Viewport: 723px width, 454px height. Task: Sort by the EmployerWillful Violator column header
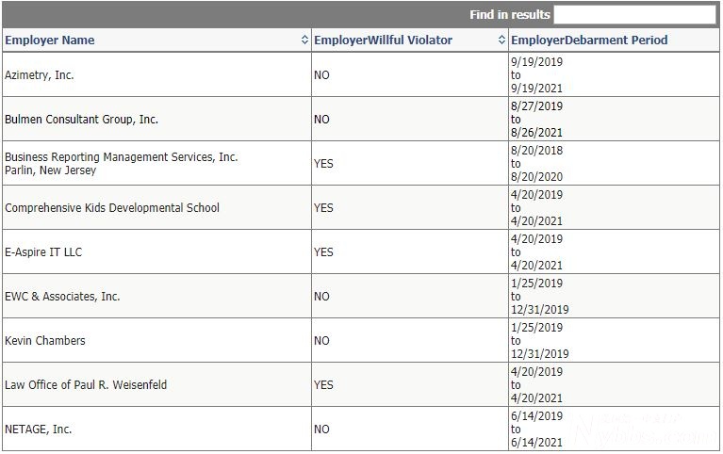[x=383, y=41]
